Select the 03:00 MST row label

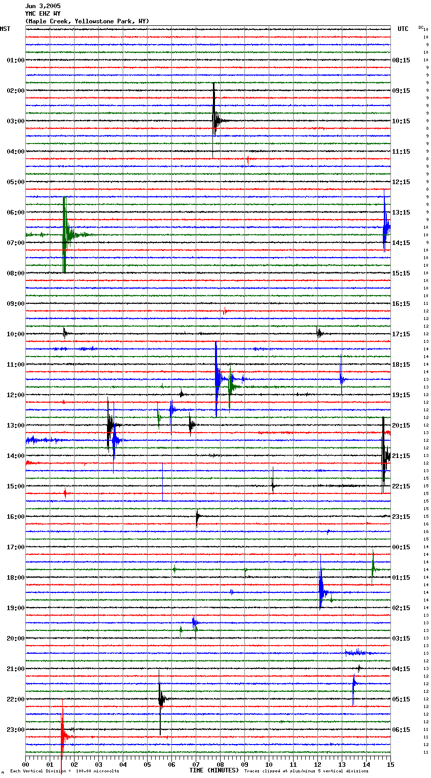[15, 121]
